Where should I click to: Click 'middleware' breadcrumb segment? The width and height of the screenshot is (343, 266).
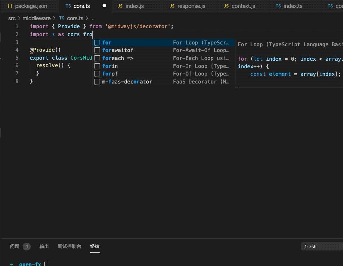pos(36,18)
